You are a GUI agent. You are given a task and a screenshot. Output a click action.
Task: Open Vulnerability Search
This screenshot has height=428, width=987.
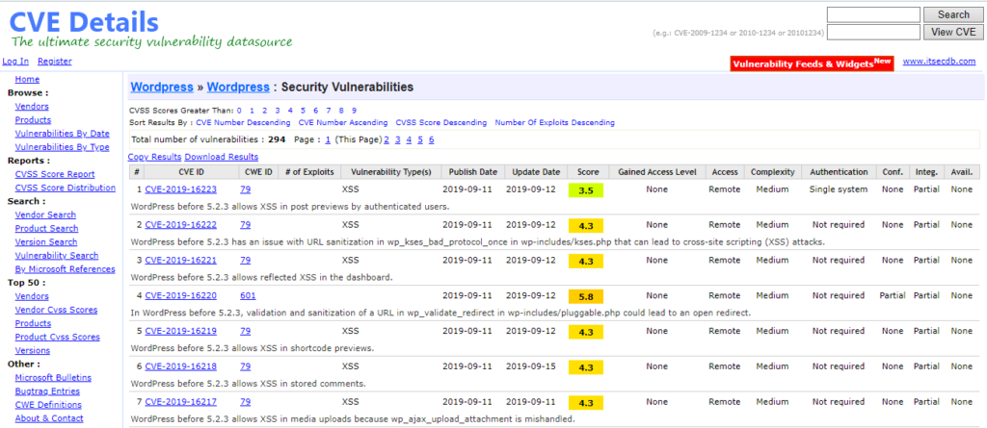[x=57, y=255]
